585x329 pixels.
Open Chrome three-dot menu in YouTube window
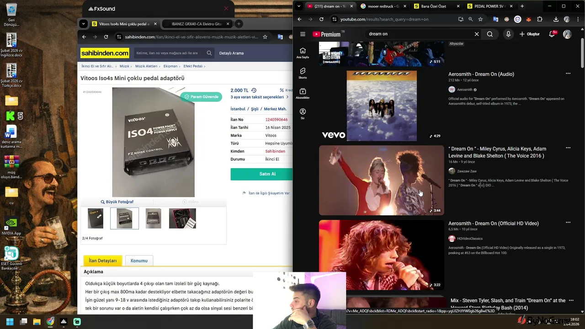pyautogui.click(x=578, y=19)
